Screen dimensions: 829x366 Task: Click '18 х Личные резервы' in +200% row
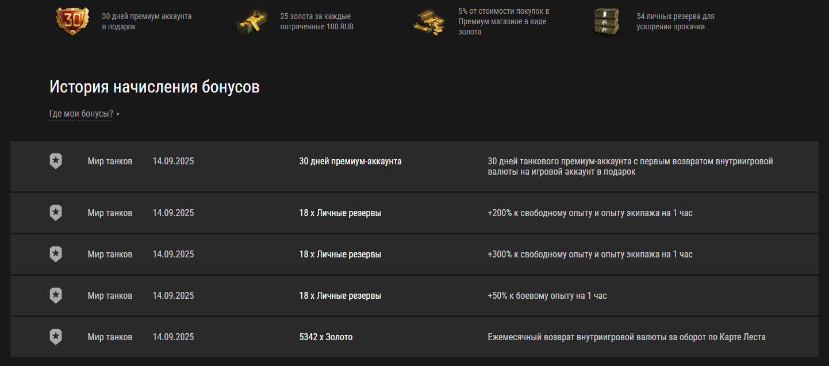pos(340,213)
